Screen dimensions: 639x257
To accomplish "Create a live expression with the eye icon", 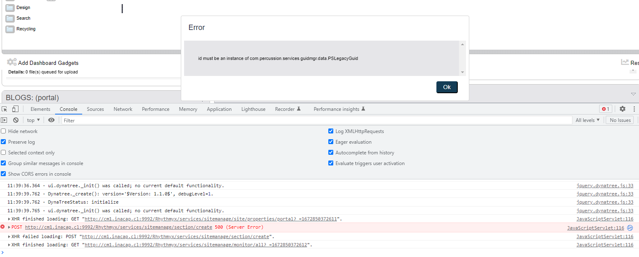I will click(51, 120).
